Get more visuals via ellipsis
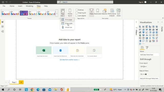This screenshot has width=164, height=92. coord(143,44)
